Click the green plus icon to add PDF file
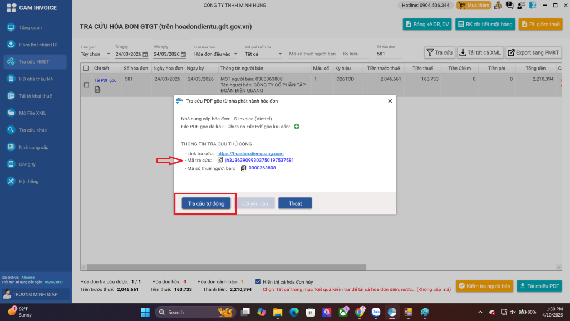 (297, 127)
